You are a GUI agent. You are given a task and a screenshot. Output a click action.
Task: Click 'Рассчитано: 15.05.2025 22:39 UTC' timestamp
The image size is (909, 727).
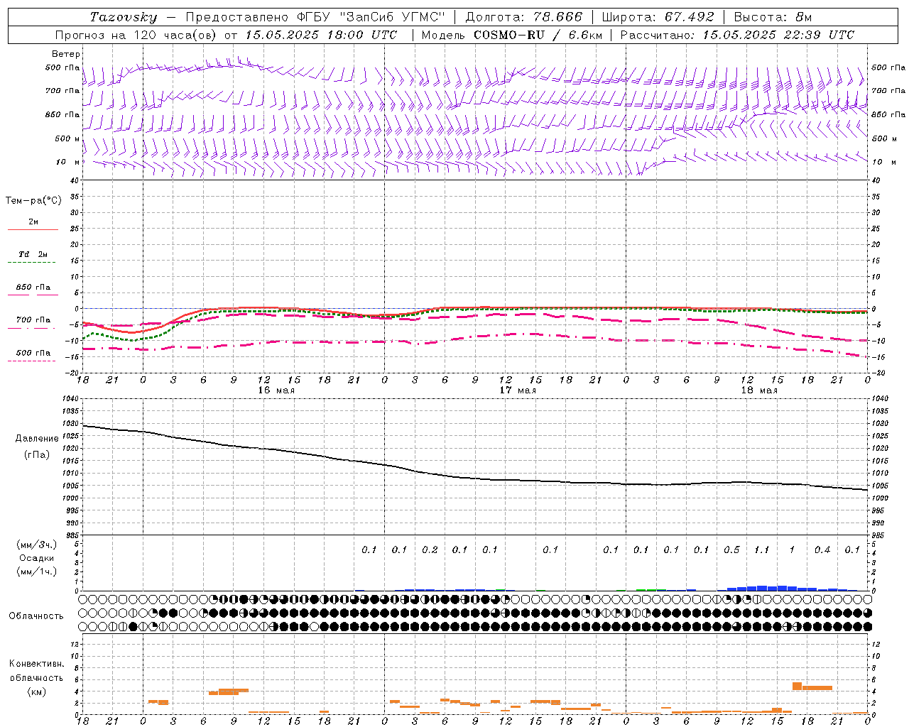click(x=737, y=35)
